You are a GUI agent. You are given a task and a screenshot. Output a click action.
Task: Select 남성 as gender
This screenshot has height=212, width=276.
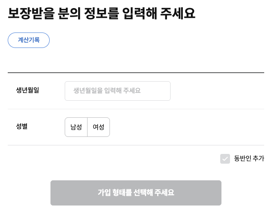pos(76,127)
